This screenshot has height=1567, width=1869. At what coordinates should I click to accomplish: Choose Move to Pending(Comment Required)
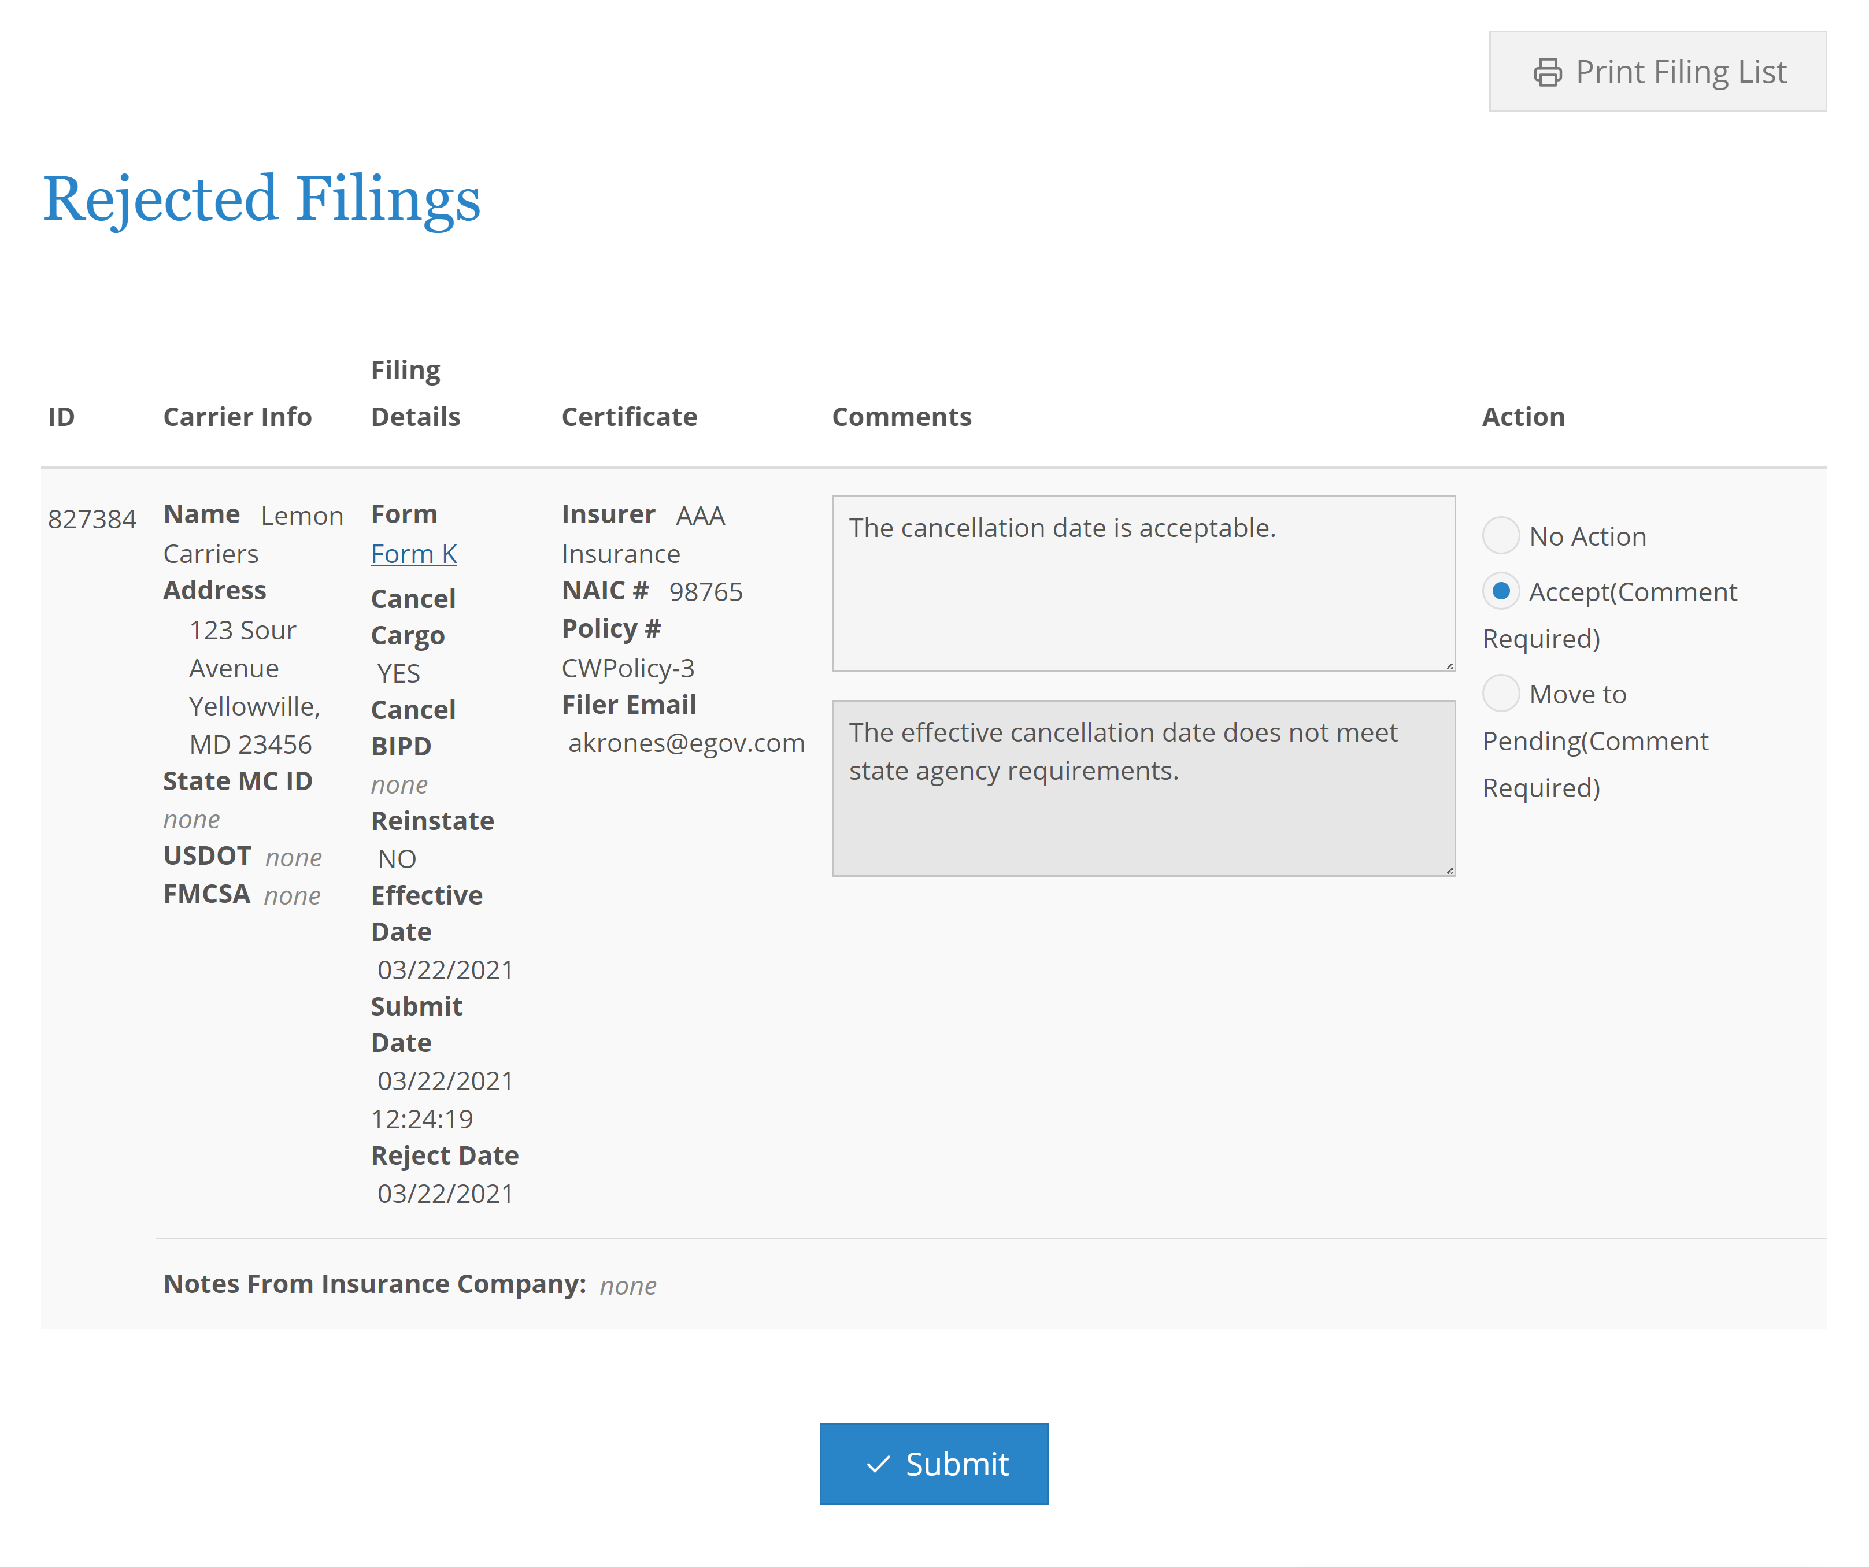(x=1501, y=693)
